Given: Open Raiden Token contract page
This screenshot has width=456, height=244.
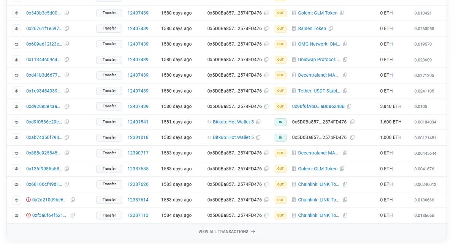Looking at the screenshot, I should (x=312, y=28).
